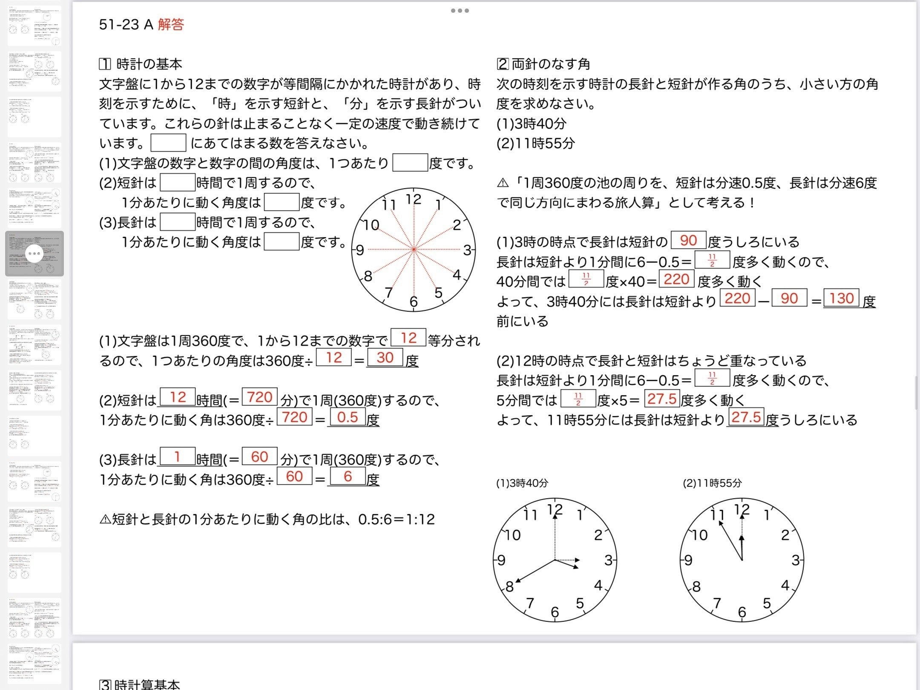The width and height of the screenshot is (920, 690).
Task: Jump to the fifth page thumbnail
Action: pyautogui.click(x=34, y=208)
